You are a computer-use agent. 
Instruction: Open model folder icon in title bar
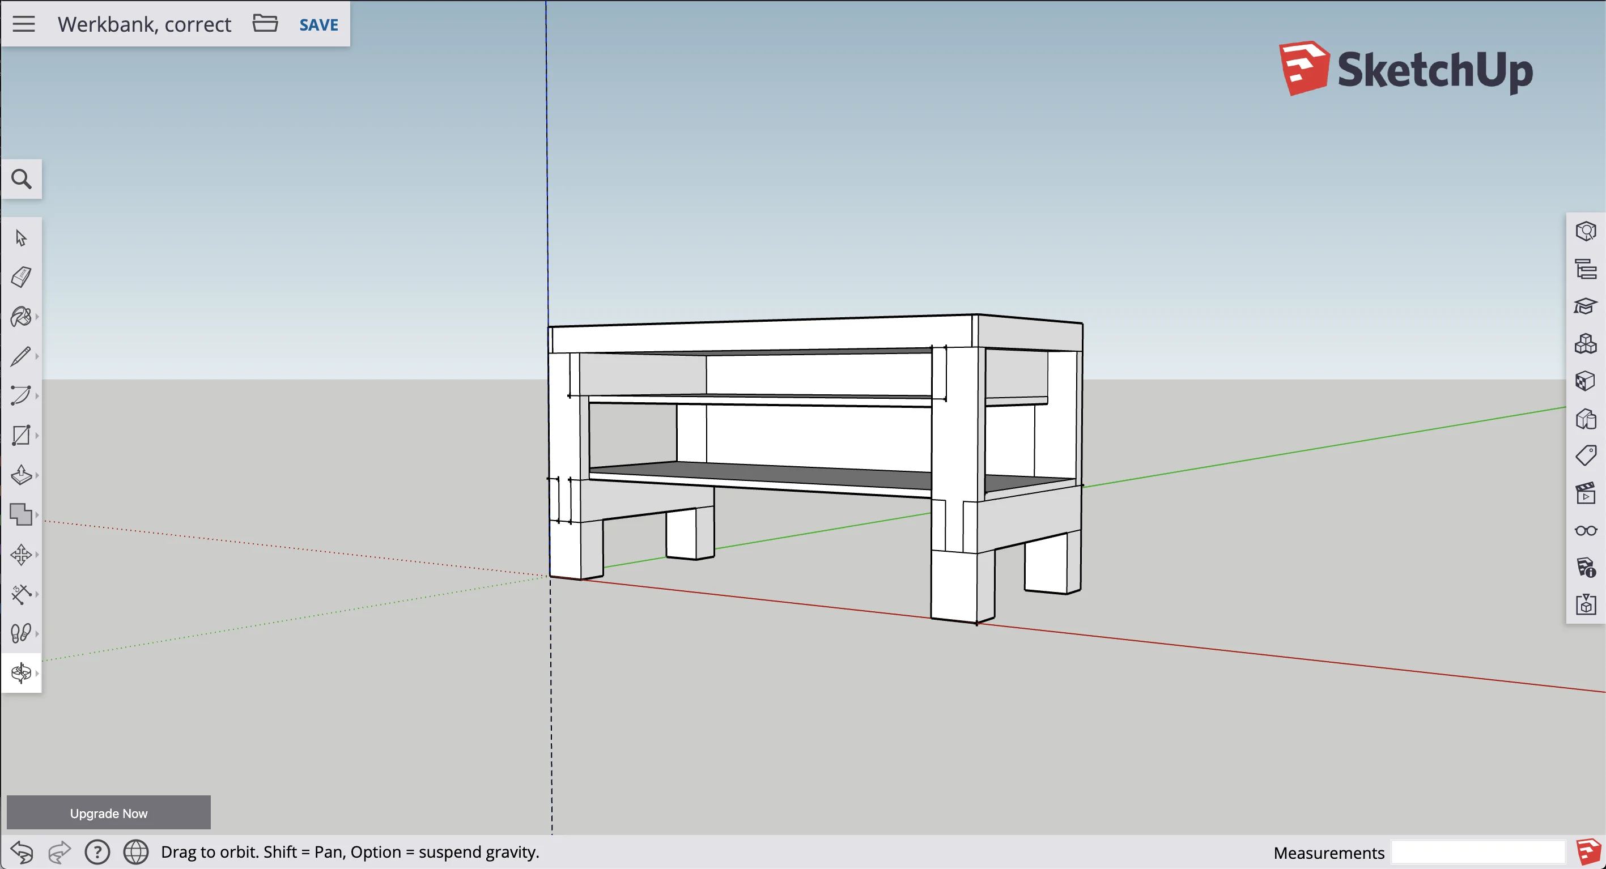265,23
